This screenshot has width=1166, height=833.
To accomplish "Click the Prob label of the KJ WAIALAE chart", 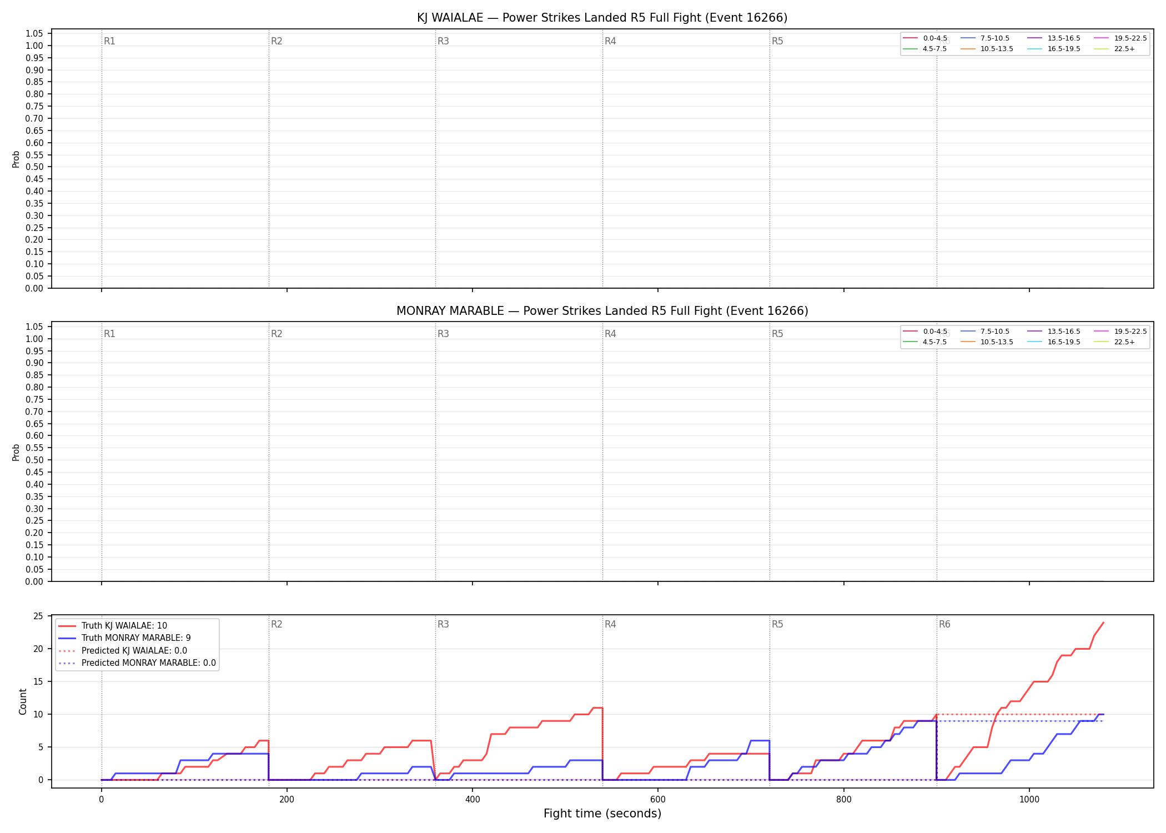I will (x=16, y=159).
